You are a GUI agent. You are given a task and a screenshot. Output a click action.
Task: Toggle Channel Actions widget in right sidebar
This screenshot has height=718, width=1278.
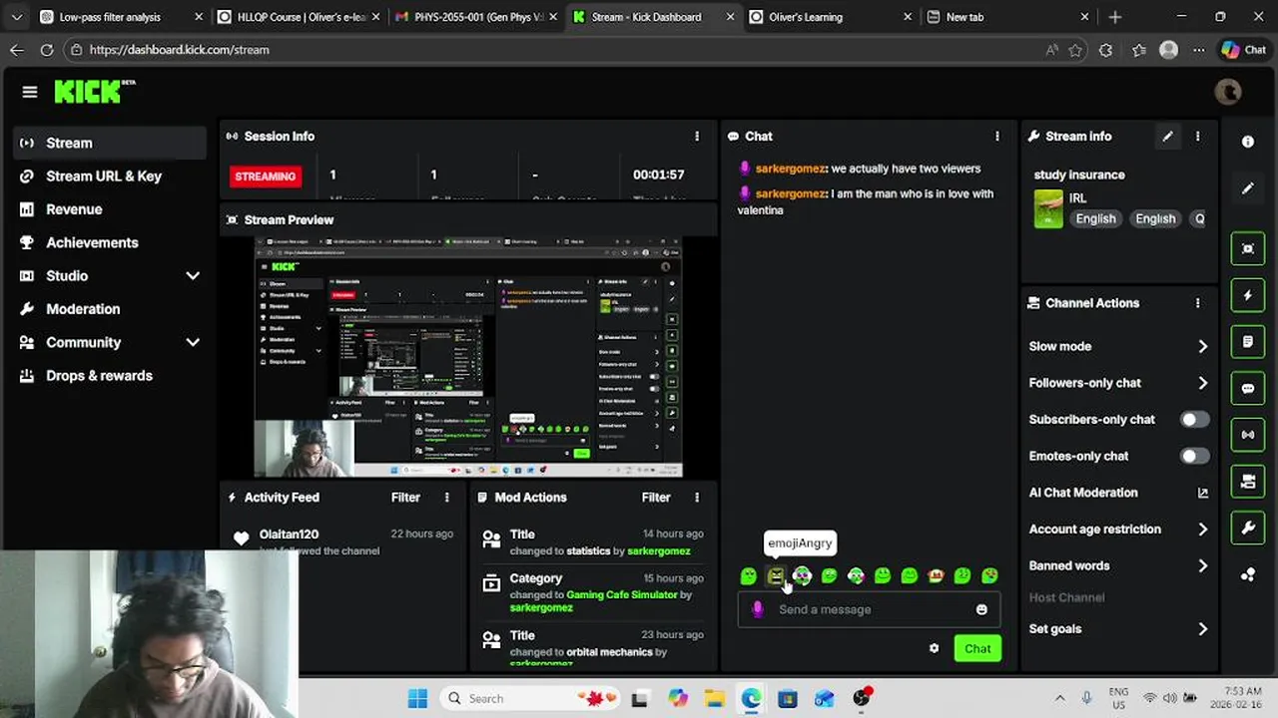[x=1248, y=482]
